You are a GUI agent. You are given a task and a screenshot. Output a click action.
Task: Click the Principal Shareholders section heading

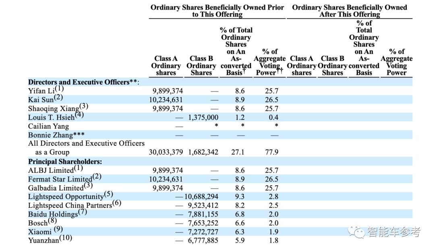[x=65, y=161]
